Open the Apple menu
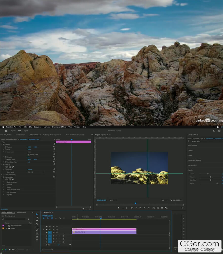This screenshot has width=223, height=254. (3, 127)
